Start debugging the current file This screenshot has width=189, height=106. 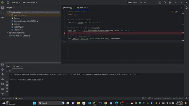pos(145,2)
